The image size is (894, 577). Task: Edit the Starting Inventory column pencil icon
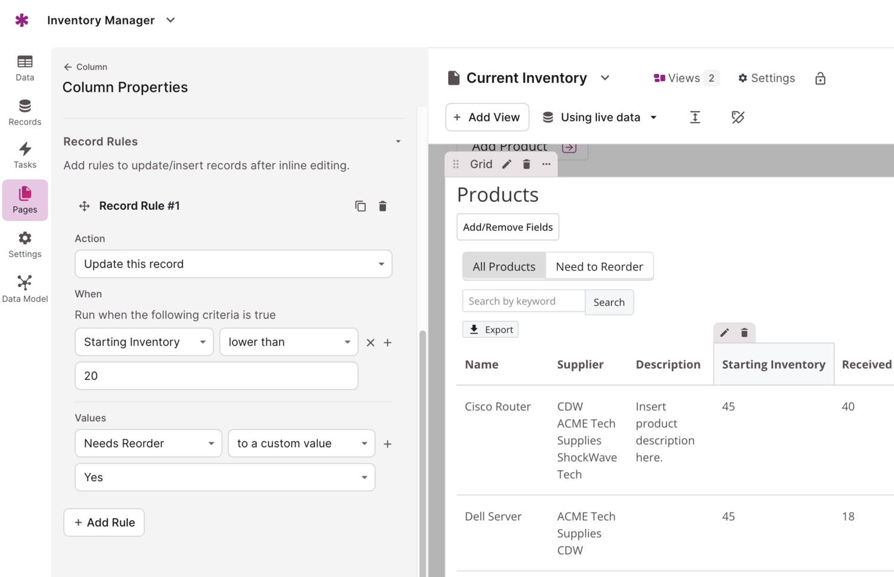tap(724, 333)
